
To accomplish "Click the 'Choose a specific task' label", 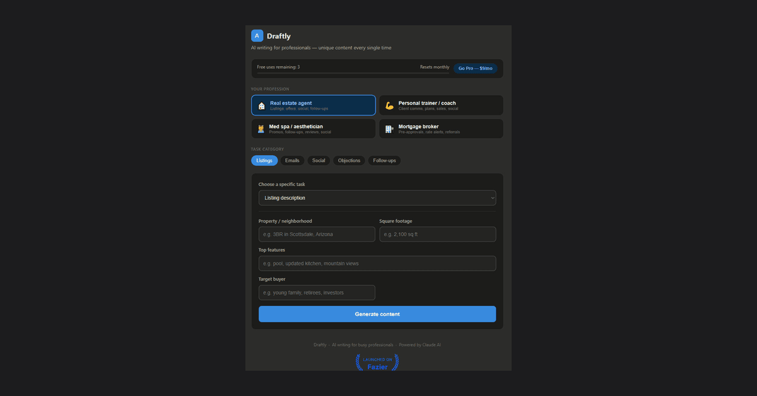I will (282, 184).
